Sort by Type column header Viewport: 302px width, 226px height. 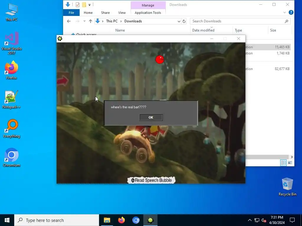coord(238,30)
